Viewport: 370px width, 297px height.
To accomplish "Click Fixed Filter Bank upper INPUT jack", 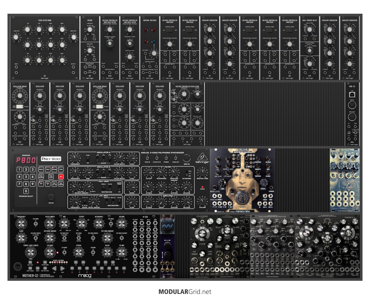I will (16, 67).
